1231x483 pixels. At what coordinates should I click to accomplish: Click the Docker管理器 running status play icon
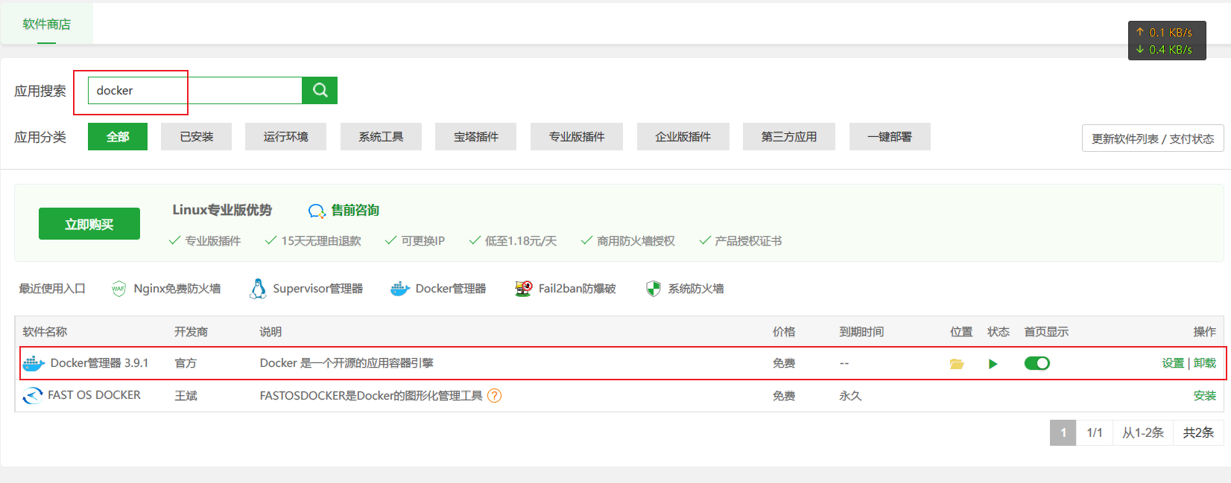pos(993,364)
